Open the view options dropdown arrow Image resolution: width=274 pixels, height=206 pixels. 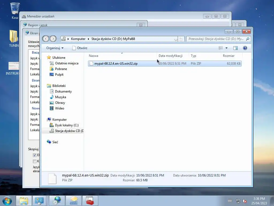click(226, 48)
